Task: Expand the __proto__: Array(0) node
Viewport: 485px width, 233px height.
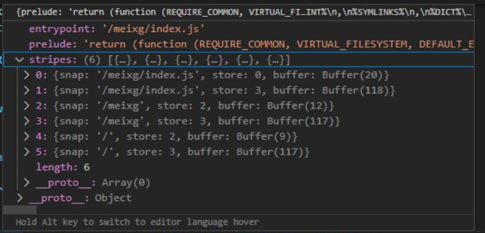Action: (26, 182)
